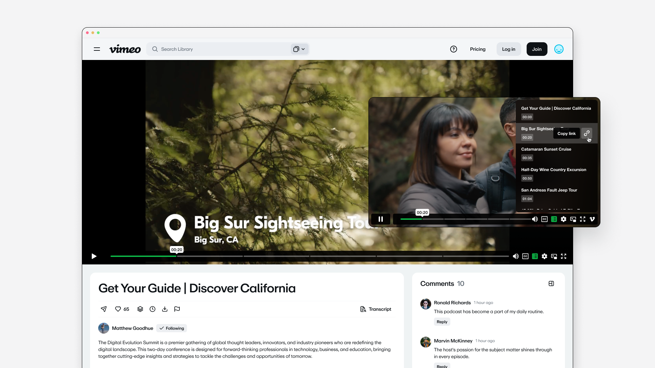This screenshot has width=655, height=368.
Task: Click the share paper plane icon
Action: (x=104, y=309)
